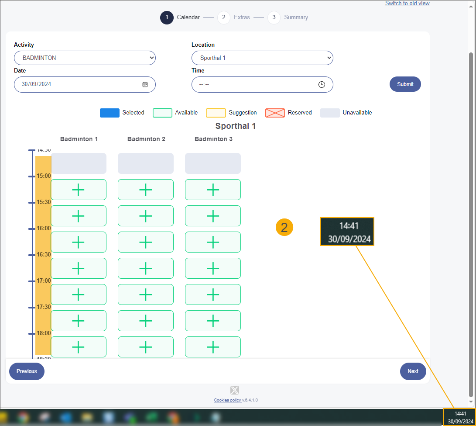Expand the Location dropdown showing Sporthal 1
Viewport: 476px width, 426px height.
262,58
